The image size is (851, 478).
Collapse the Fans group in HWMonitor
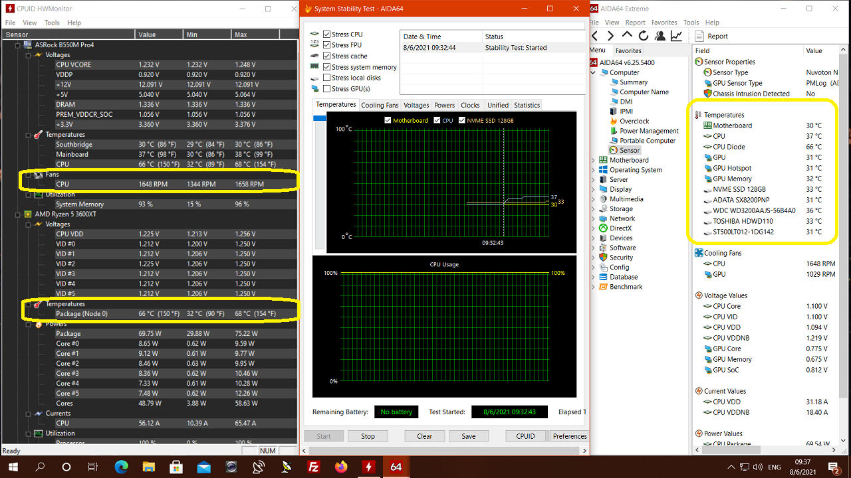pos(29,175)
